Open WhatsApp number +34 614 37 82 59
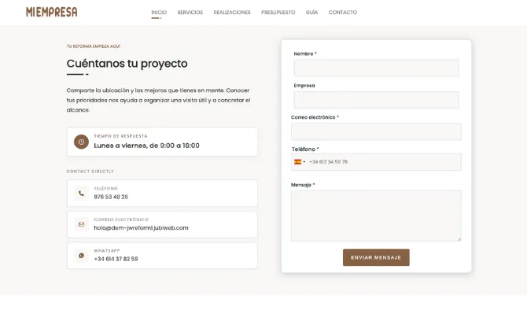Screen dimensions: 527x328 (116, 259)
